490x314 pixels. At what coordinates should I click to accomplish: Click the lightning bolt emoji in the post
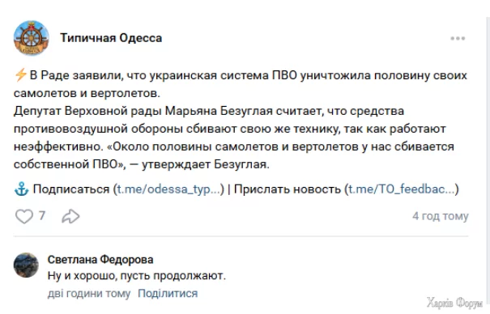coord(20,75)
